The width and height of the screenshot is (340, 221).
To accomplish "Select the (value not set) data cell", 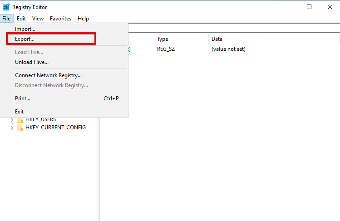I will pyautogui.click(x=228, y=49).
